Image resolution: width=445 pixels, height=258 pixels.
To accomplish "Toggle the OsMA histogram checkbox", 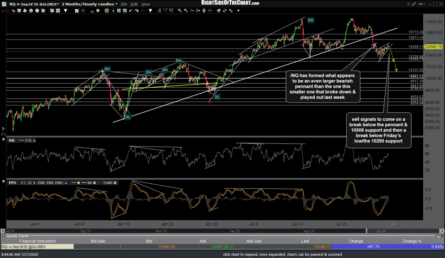I will point(115,183).
